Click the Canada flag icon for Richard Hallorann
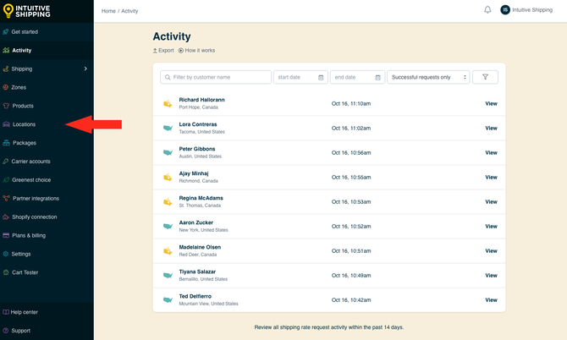This screenshot has height=340, width=567. click(x=168, y=104)
